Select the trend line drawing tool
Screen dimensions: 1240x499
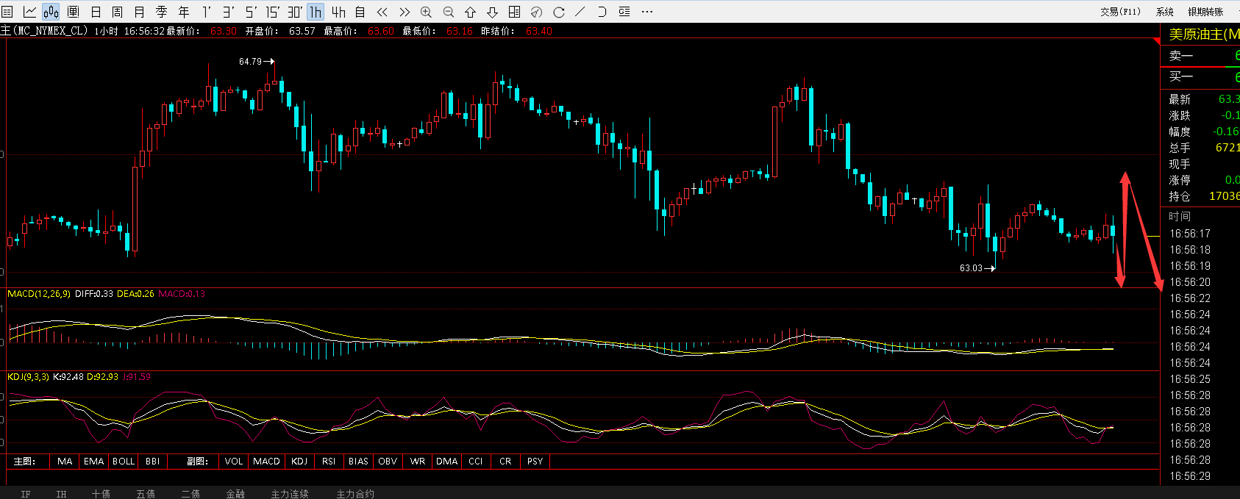point(580,12)
